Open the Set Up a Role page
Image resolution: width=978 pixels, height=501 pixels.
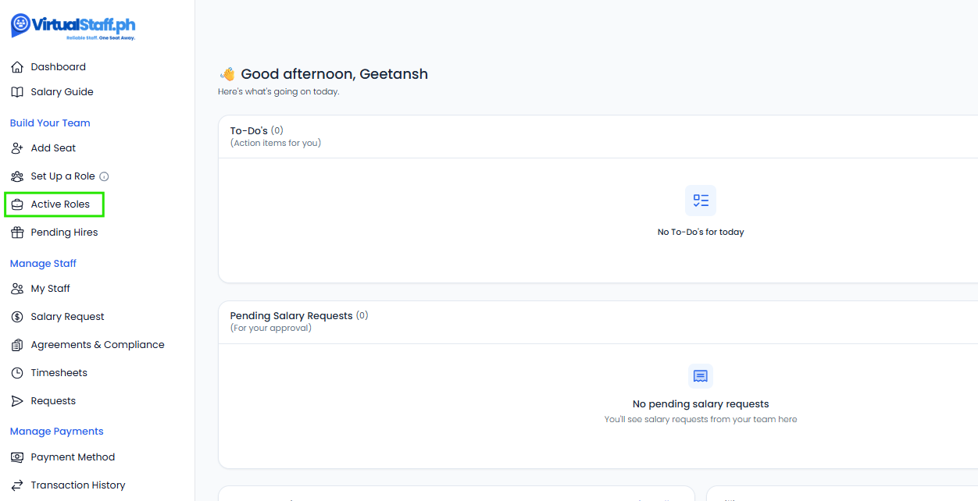(62, 176)
